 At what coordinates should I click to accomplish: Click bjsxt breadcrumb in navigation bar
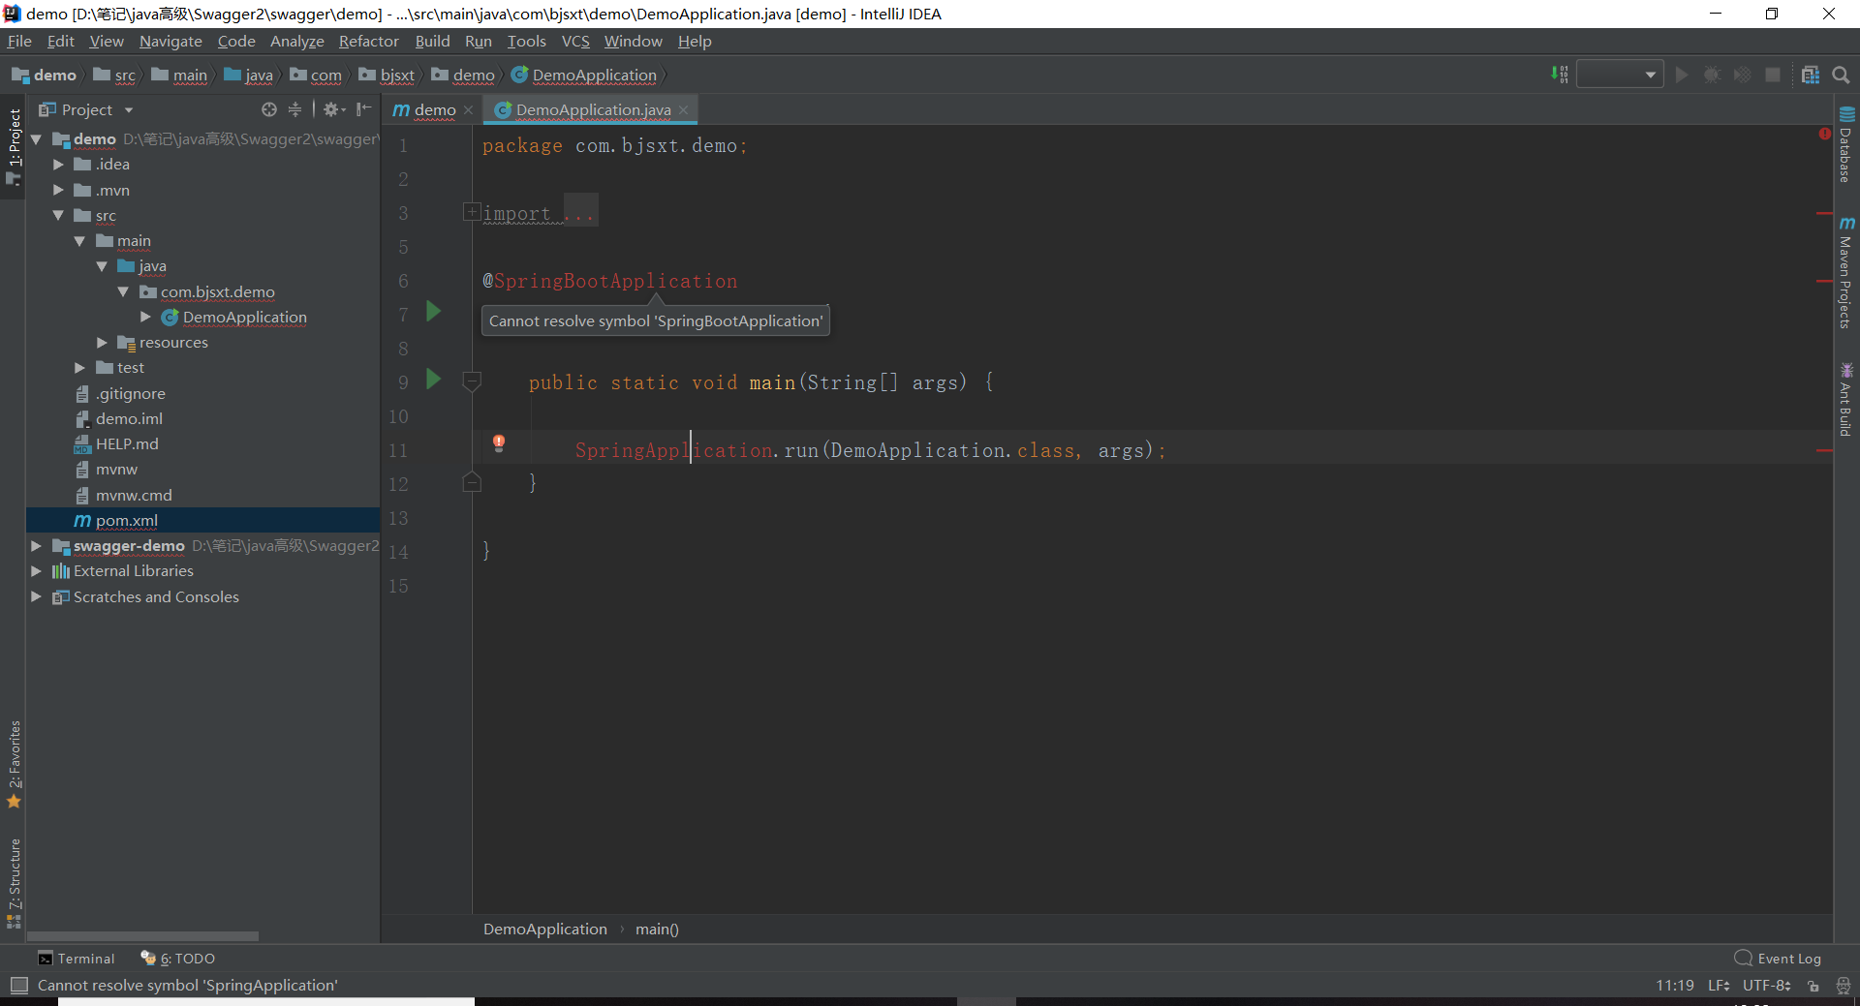tap(387, 75)
